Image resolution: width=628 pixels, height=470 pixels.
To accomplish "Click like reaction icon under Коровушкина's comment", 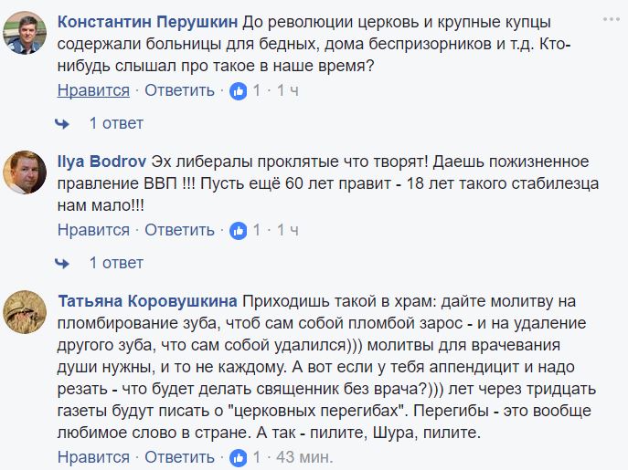I will tap(239, 457).
